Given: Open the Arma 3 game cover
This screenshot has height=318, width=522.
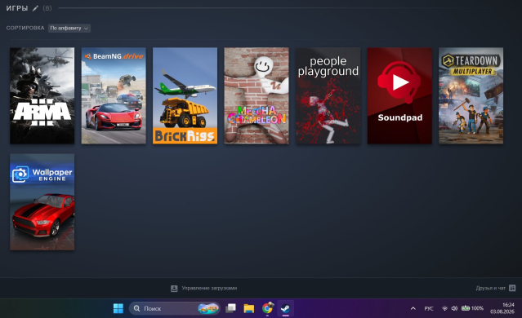Looking at the screenshot, I should [42, 95].
